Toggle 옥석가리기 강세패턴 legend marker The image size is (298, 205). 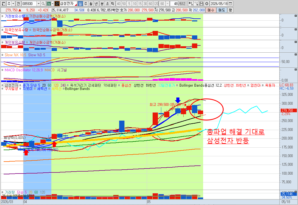[68, 85]
